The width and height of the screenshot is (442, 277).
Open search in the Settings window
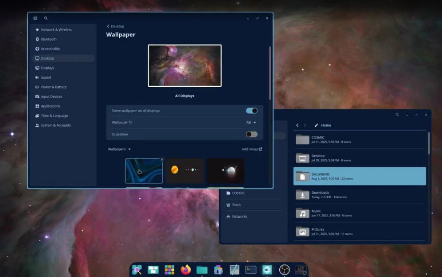click(x=46, y=18)
